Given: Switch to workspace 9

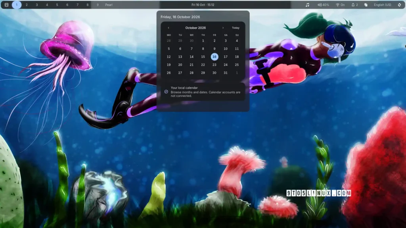Looking at the screenshot, I should (x=98, y=5).
